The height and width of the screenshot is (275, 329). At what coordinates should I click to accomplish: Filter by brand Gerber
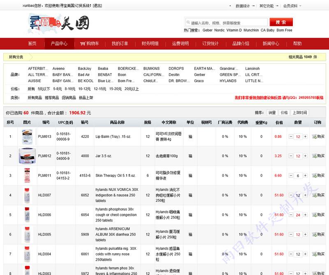click(x=199, y=75)
